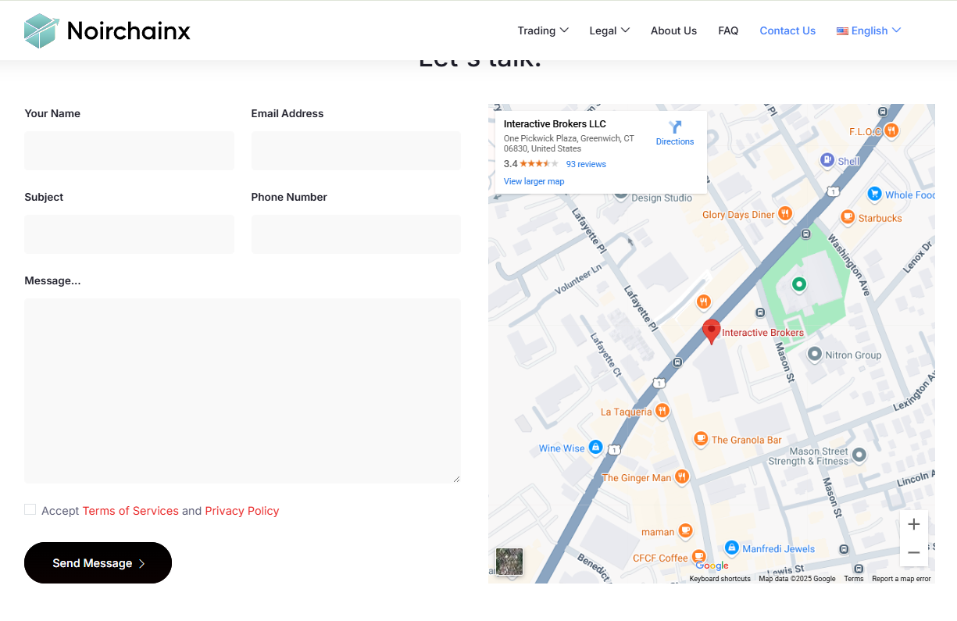Click the 93 reviews link
The image size is (957, 621).
586,164
